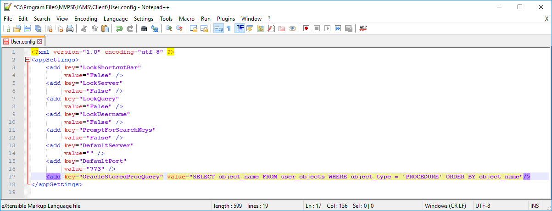Print the document using printer icon
The width and height of the screenshot is (552, 211).
(70, 28)
